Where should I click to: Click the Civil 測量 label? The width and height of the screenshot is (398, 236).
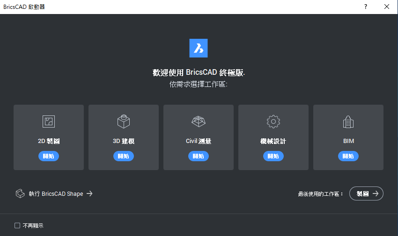point(199,141)
